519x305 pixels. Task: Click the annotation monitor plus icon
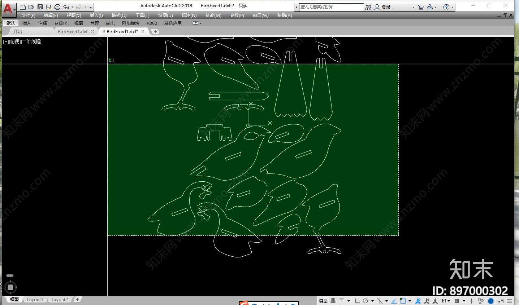click(x=471, y=301)
